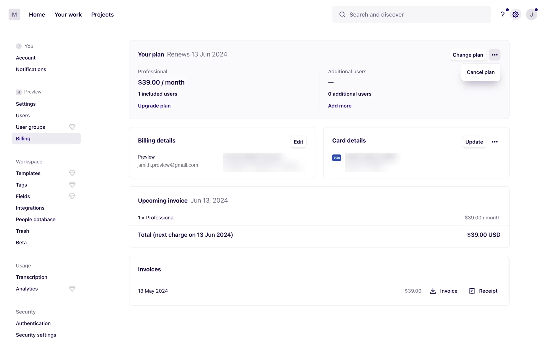Open Templates in the sidebar

click(28, 173)
